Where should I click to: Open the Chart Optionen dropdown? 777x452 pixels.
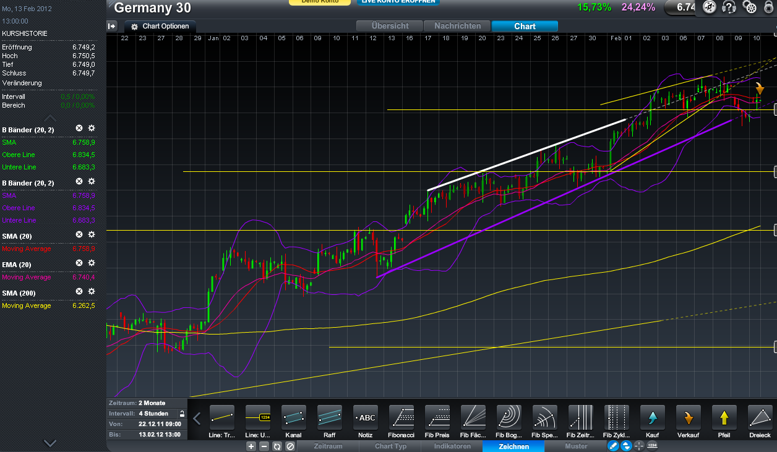[x=160, y=27]
